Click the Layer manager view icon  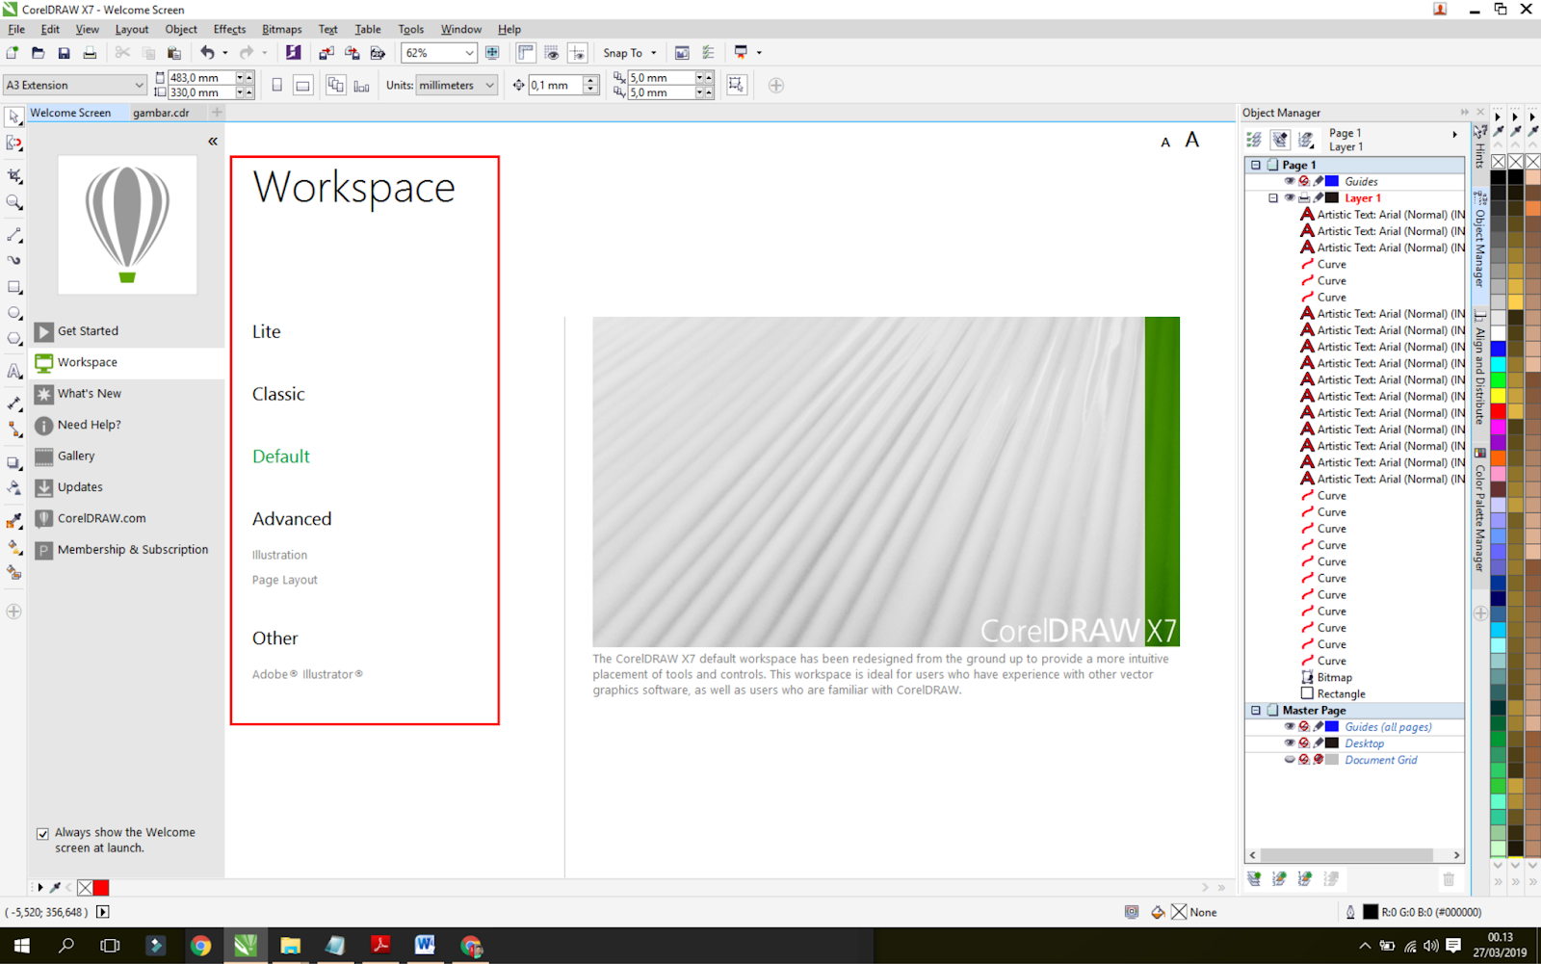pos(1306,140)
